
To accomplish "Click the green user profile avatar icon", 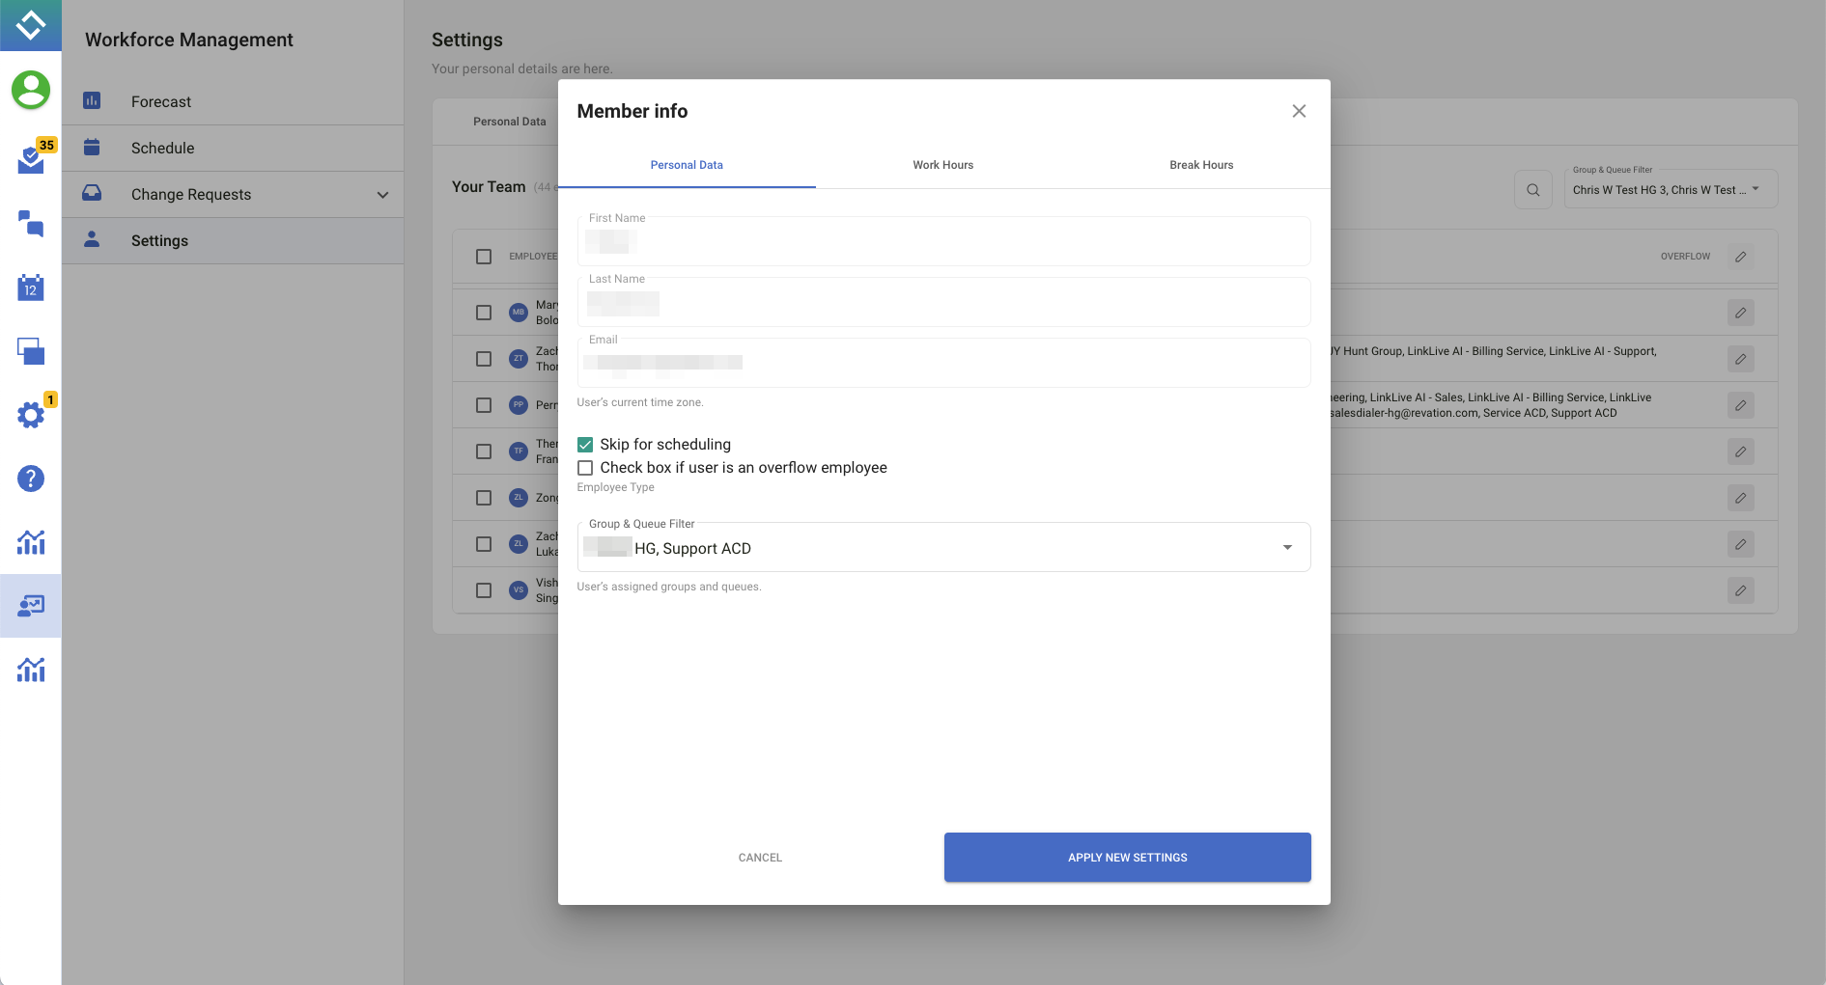I will coord(31,90).
